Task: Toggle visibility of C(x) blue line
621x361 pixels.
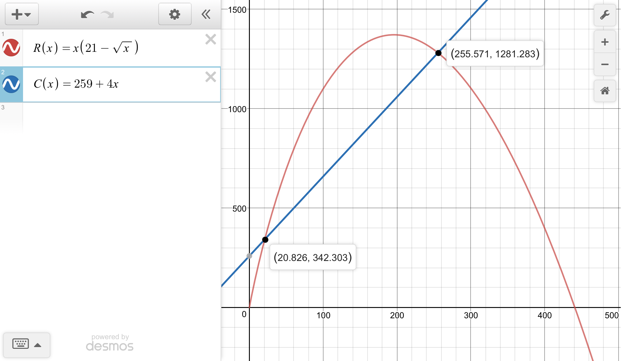Action: (11, 84)
